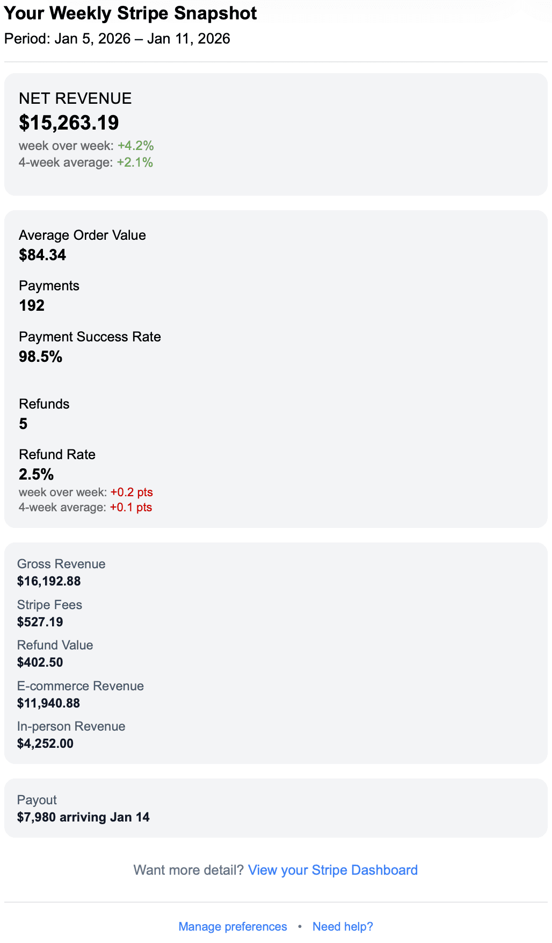Select the Refund Value amount
Viewport: 552px width, 943px height.
point(40,662)
